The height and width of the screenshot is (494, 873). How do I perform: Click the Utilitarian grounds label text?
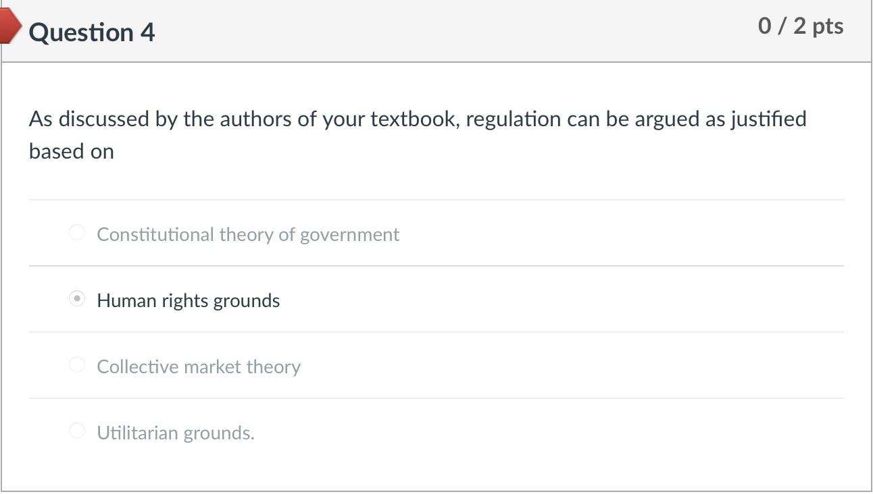[176, 433]
